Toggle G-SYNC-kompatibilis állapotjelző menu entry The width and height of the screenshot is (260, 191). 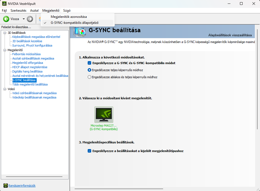pos(77,23)
